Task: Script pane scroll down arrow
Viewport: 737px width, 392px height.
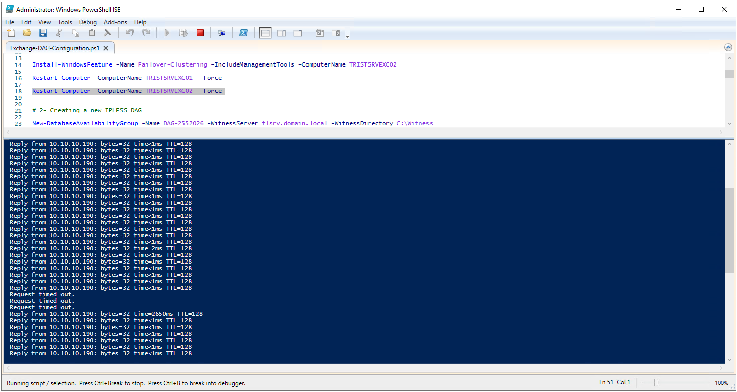Action: tap(729, 123)
